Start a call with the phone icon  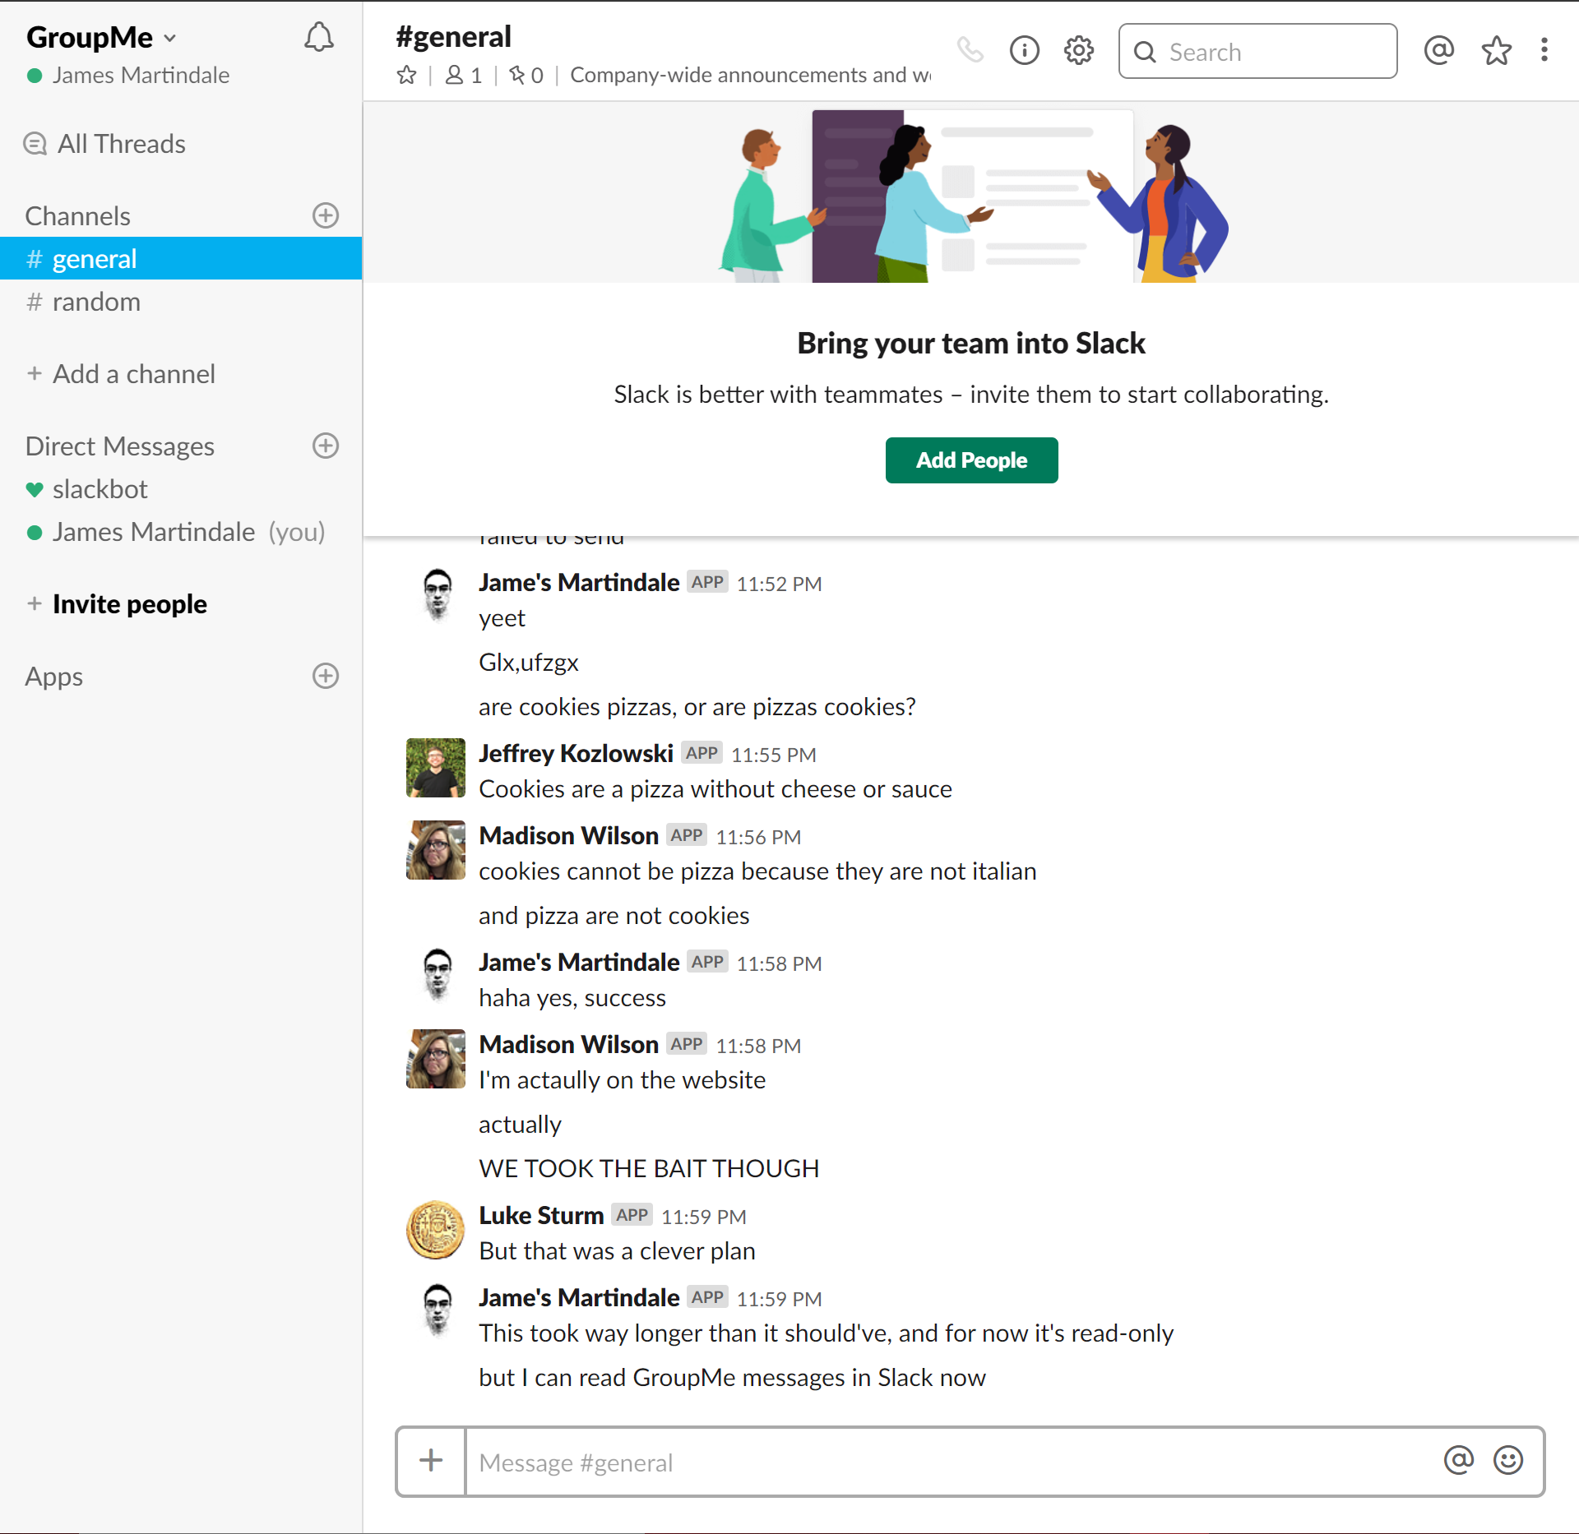(970, 51)
